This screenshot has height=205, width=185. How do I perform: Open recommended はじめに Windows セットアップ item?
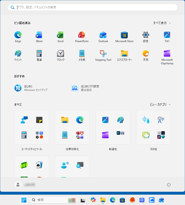[x=31, y=88]
